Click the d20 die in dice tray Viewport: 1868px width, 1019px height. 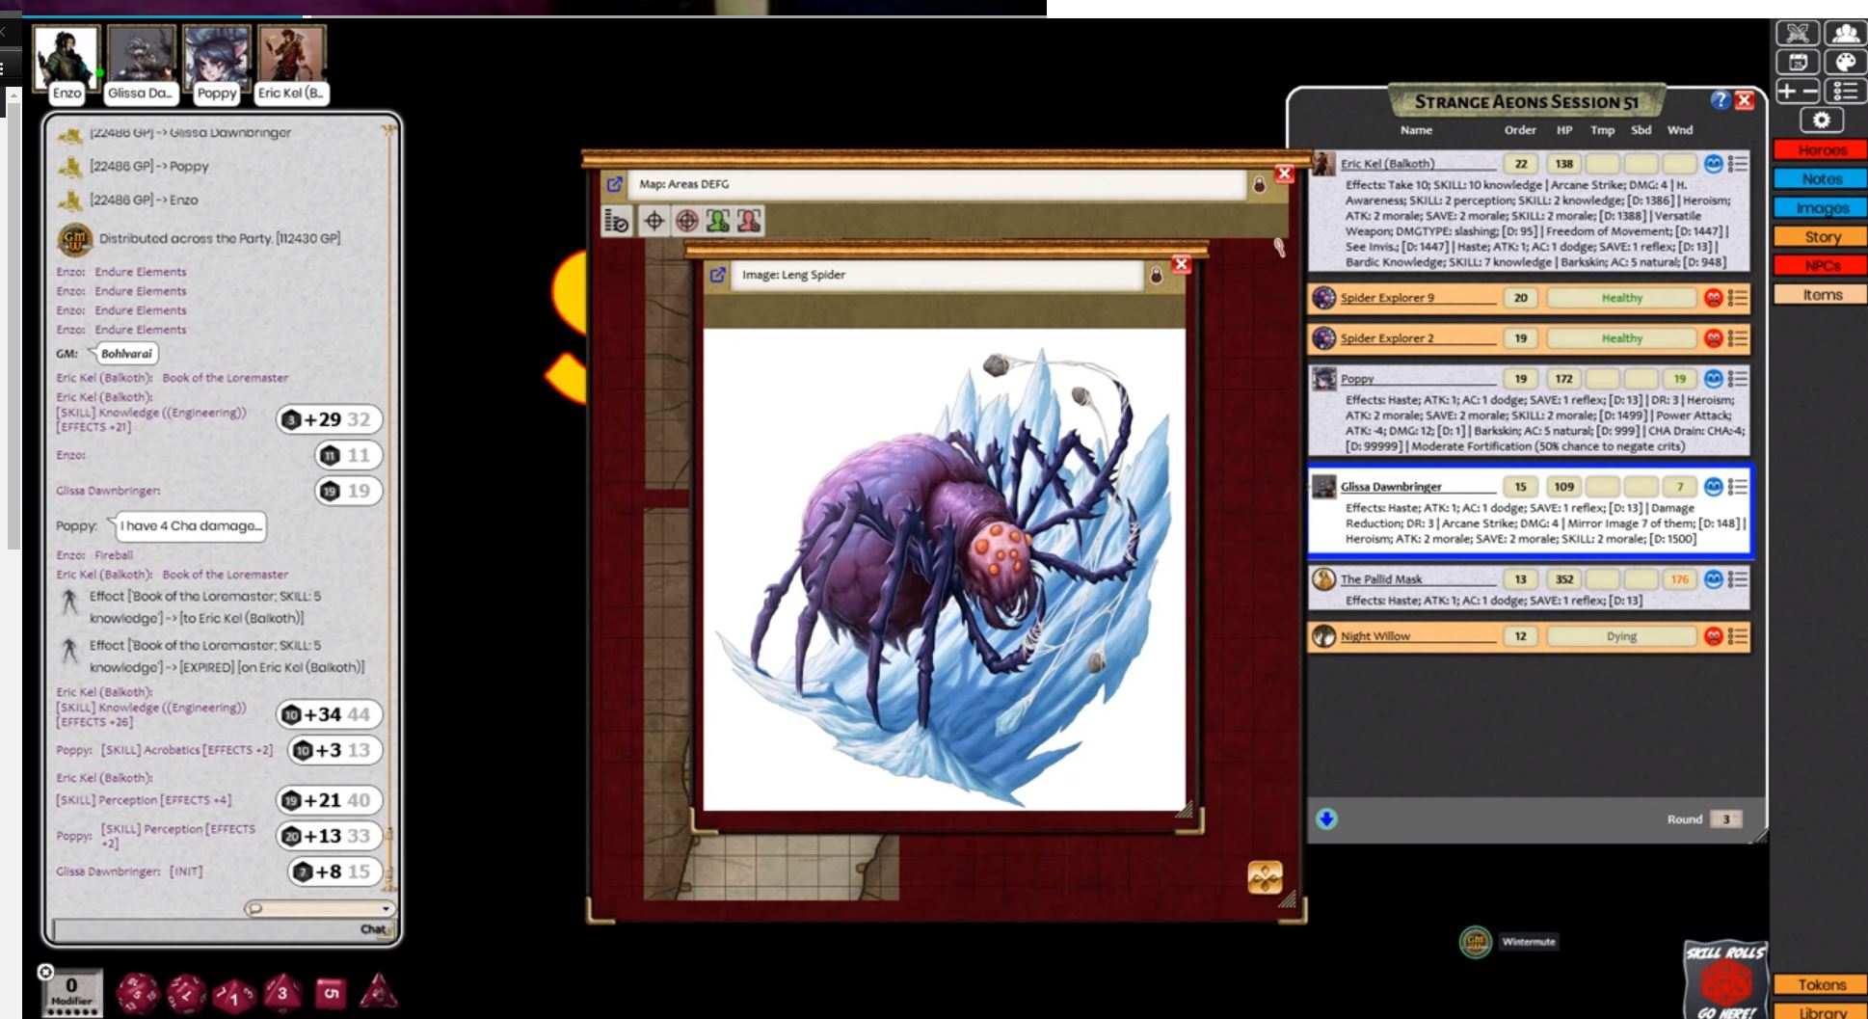[x=139, y=992]
